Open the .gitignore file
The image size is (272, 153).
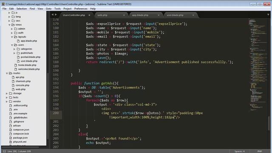(19, 122)
